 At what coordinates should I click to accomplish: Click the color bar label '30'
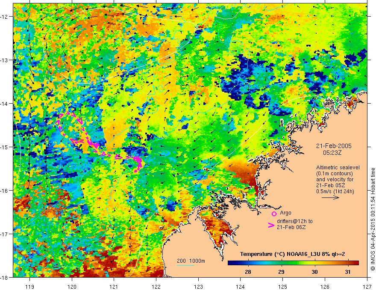(x=314, y=272)
